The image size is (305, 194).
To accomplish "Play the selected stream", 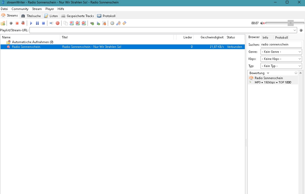I will point(31,23).
